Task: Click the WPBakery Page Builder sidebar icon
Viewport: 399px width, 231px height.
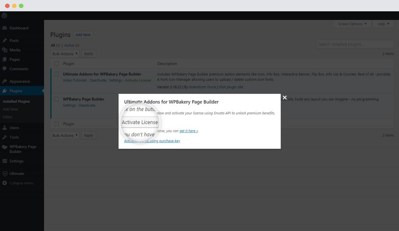Action: 5,147
